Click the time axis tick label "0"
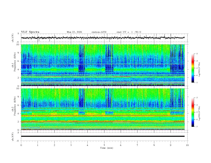This screenshot has width=211, height=163. coord(21,145)
